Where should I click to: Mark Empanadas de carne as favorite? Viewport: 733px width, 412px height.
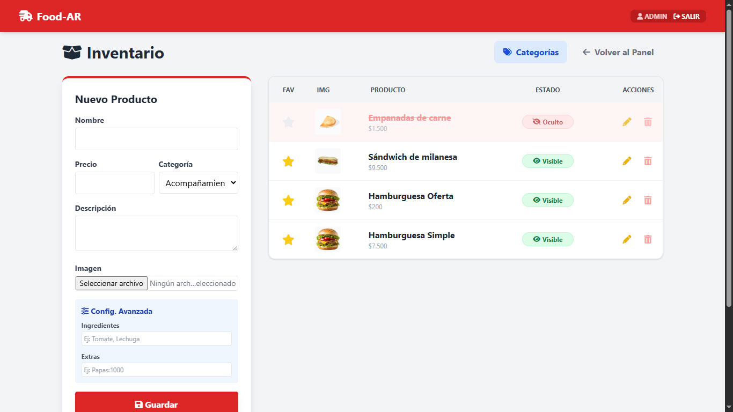click(x=288, y=122)
